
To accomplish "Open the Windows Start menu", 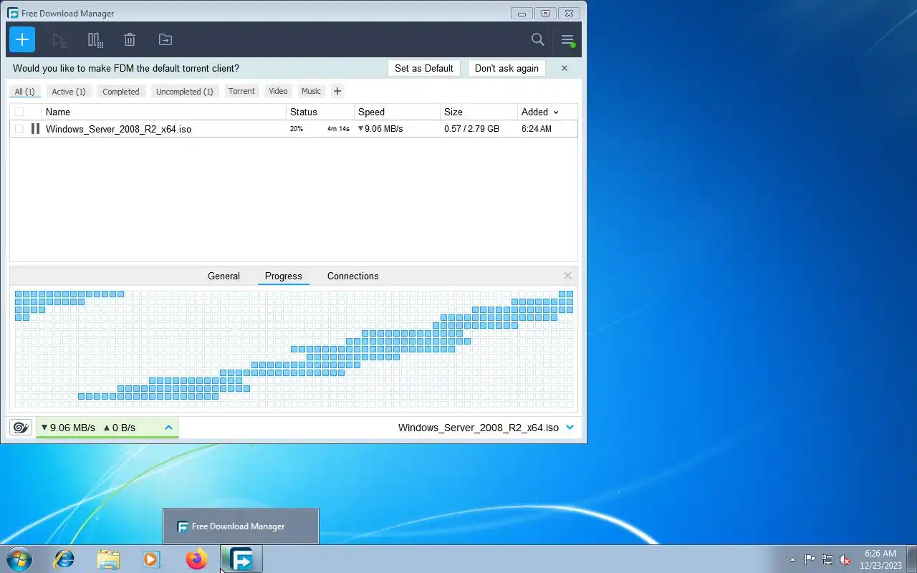I will pyautogui.click(x=19, y=559).
